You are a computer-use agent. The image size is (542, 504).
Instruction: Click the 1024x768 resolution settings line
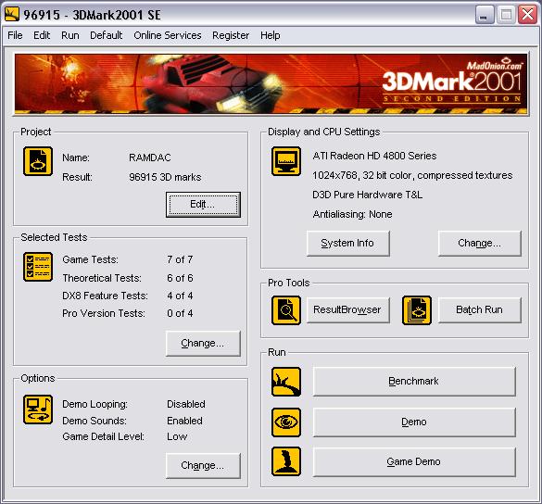[x=412, y=176]
